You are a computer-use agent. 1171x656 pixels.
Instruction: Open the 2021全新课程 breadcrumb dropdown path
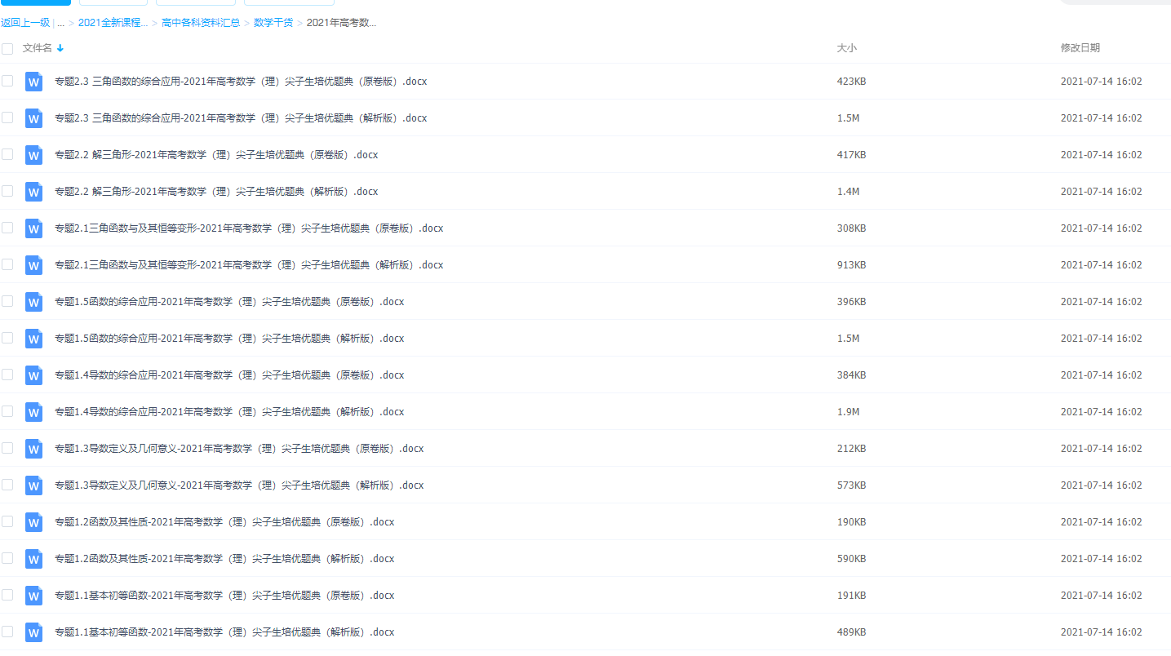(x=113, y=22)
